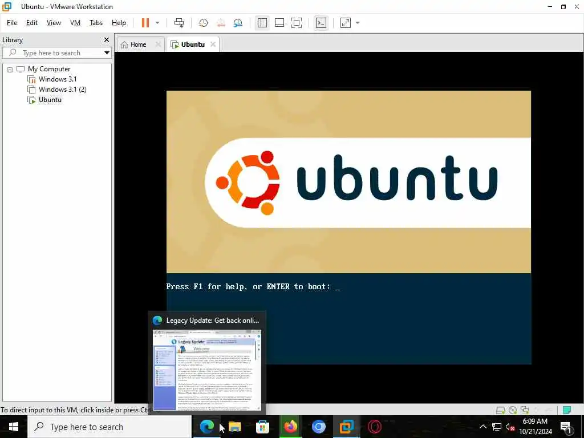This screenshot has height=438, width=584.
Task: Close the Home tab
Action: tap(158, 44)
